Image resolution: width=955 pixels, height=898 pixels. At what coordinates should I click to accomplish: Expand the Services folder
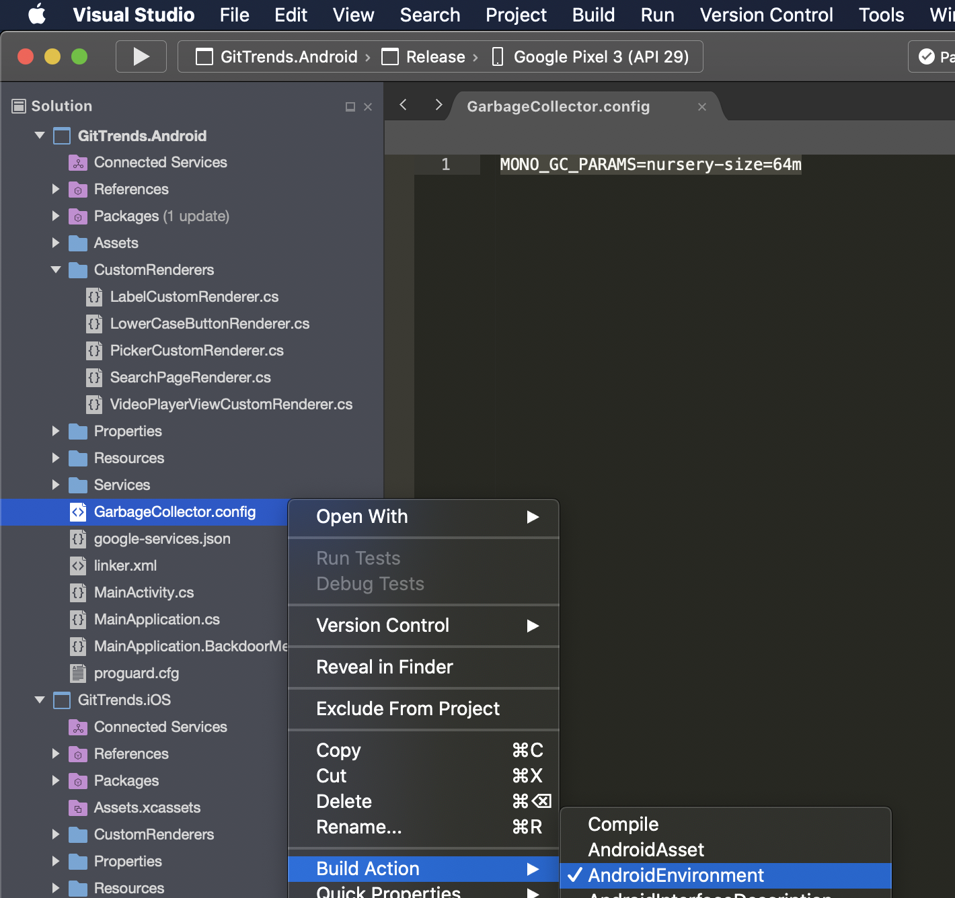[x=56, y=485]
